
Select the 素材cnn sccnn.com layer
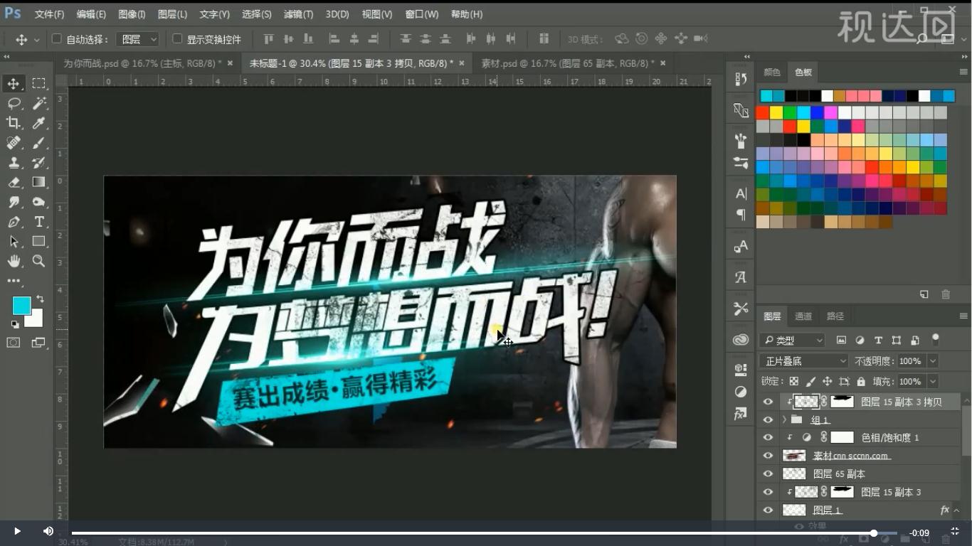pos(851,455)
